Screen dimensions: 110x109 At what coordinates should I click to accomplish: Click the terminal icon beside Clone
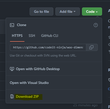(x=12, y=25)
